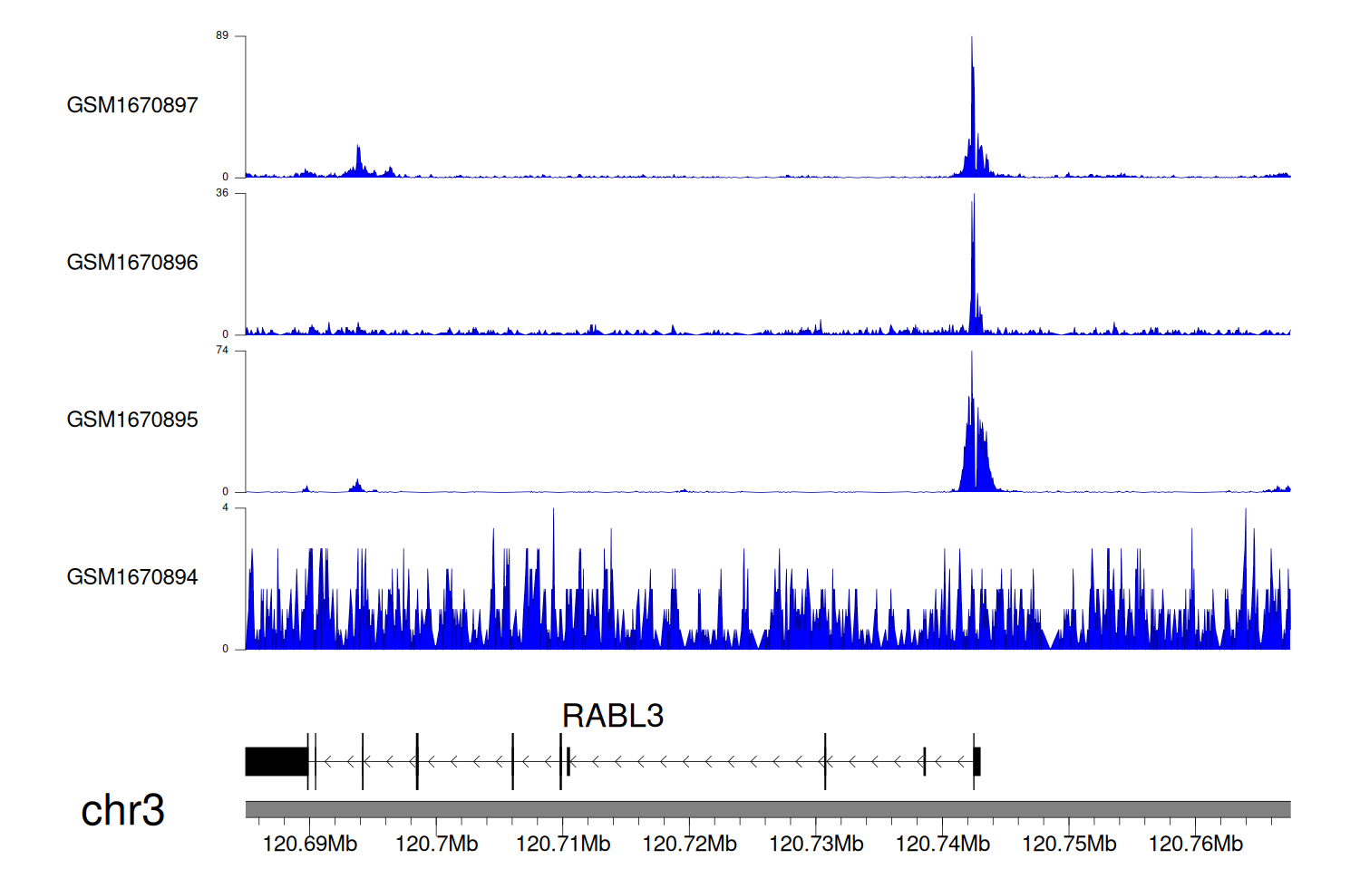Click the chr3 chromosome label
Screen dimensions: 1360x888
122,810
